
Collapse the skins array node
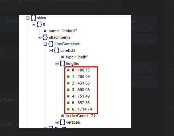point(28,18)
